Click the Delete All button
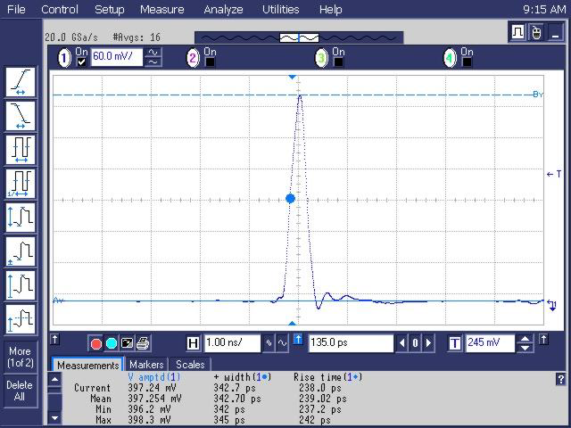 point(20,391)
